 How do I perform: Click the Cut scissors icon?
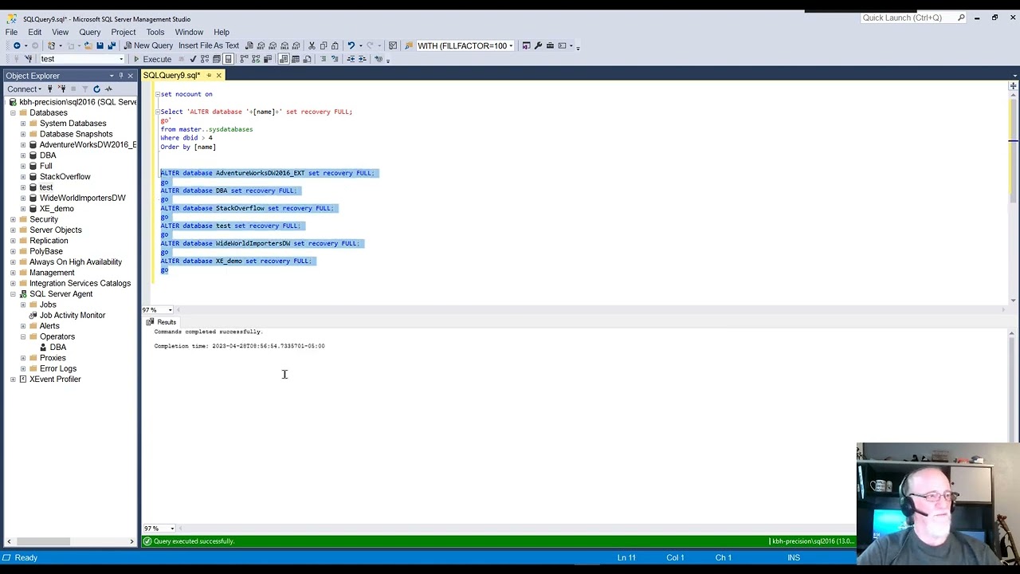312,45
